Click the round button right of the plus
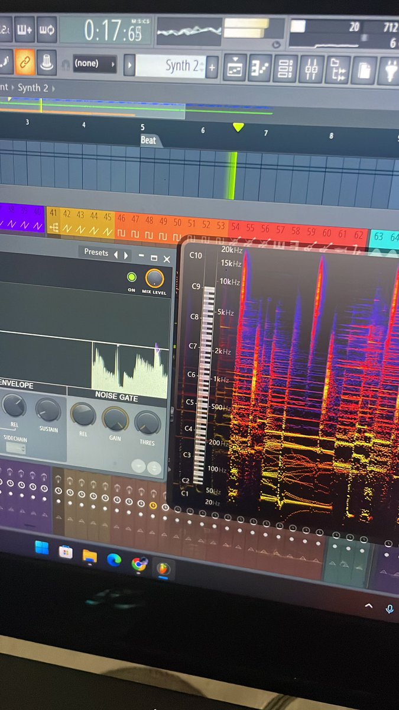 coord(154,467)
